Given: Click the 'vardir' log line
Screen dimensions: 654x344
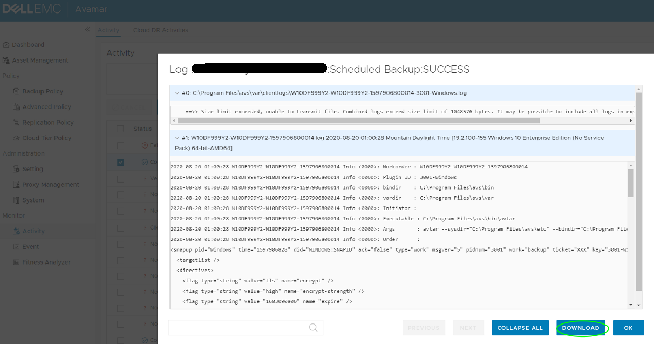Looking at the screenshot, I should [332, 198].
